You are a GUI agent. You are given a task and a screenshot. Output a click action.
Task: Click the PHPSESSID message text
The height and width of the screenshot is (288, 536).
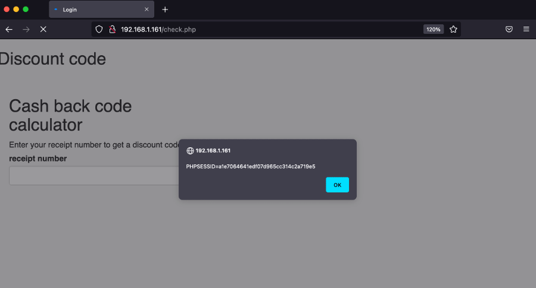pos(251,166)
